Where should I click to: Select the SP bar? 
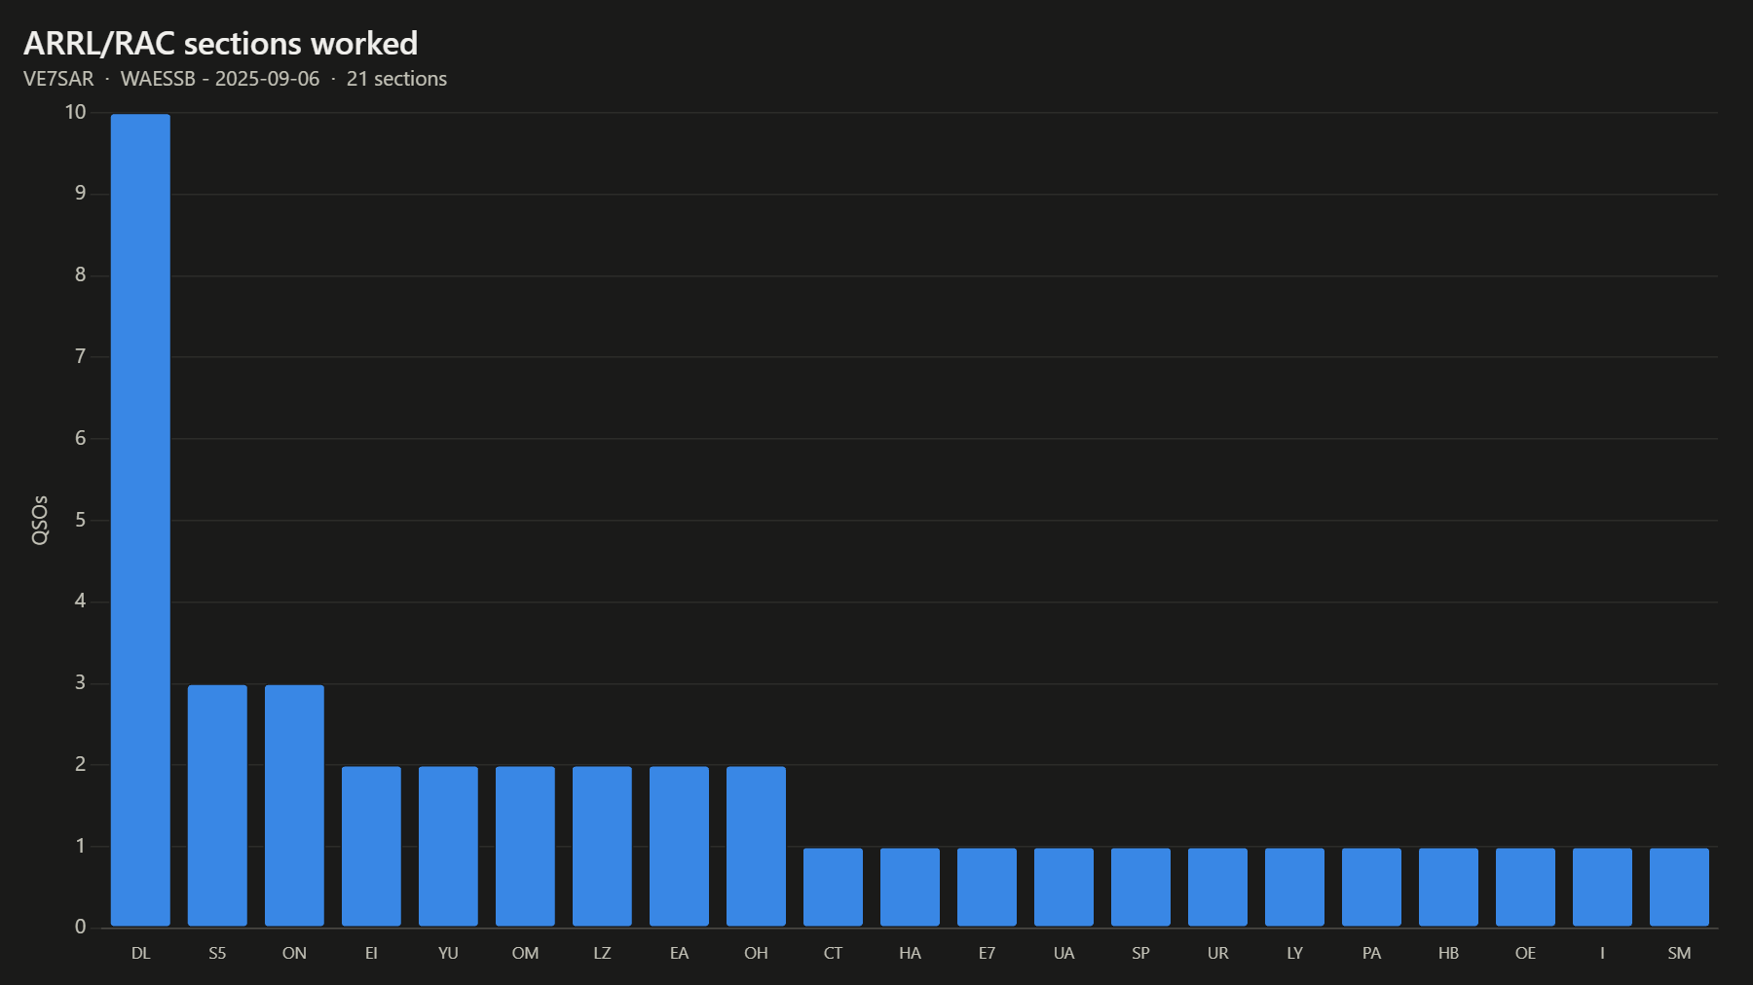tap(1140, 887)
